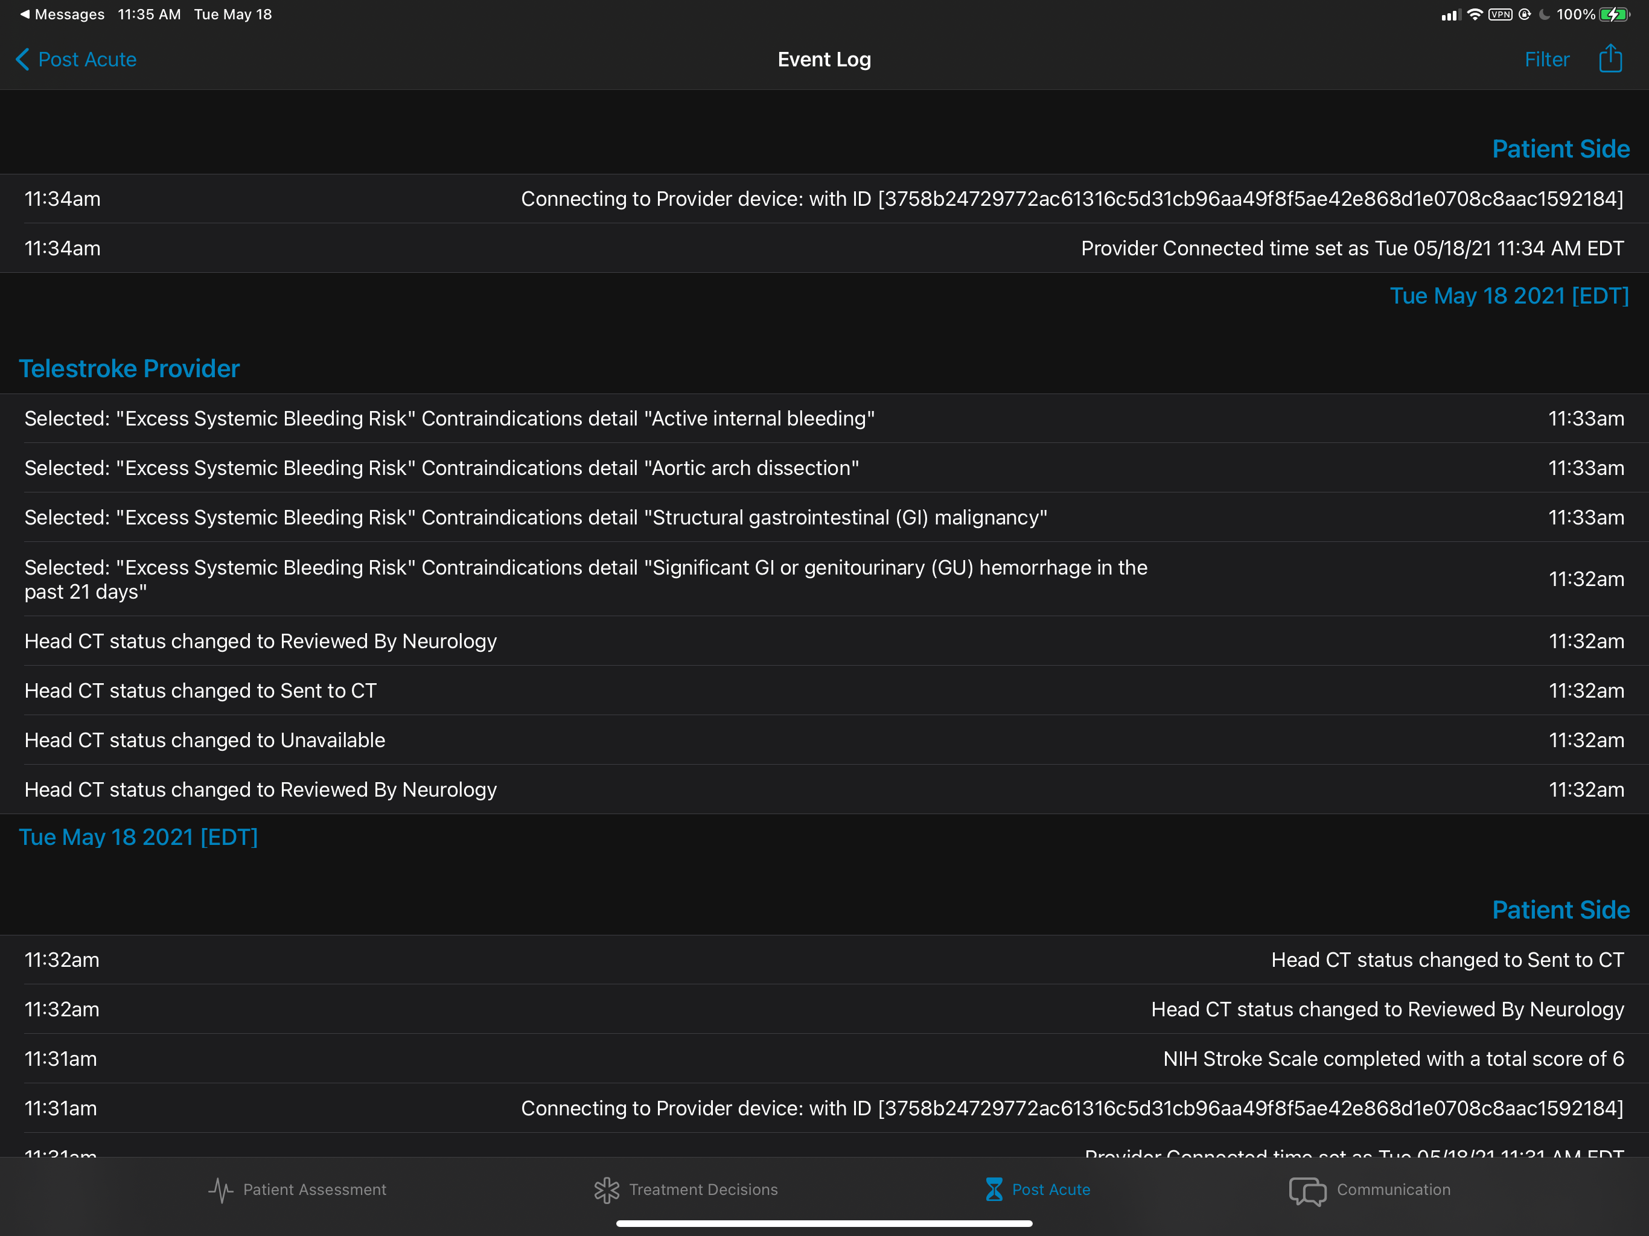
Task: Switch to Treatment Decisions tab
Action: click(x=703, y=1190)
